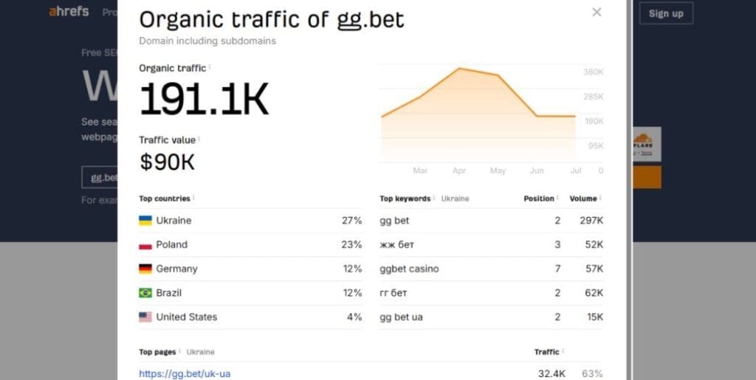Click info icon next to Top pages
This screenshot has height=380, width=756.
(179, 351)
